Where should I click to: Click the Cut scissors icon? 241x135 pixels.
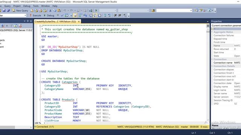click(x=50, y=10)
